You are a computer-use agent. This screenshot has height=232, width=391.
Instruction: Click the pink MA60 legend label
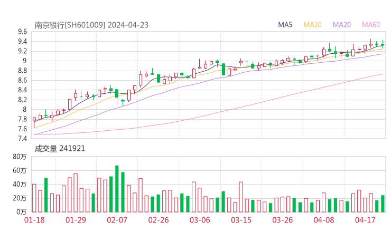[x=371, y=25]
